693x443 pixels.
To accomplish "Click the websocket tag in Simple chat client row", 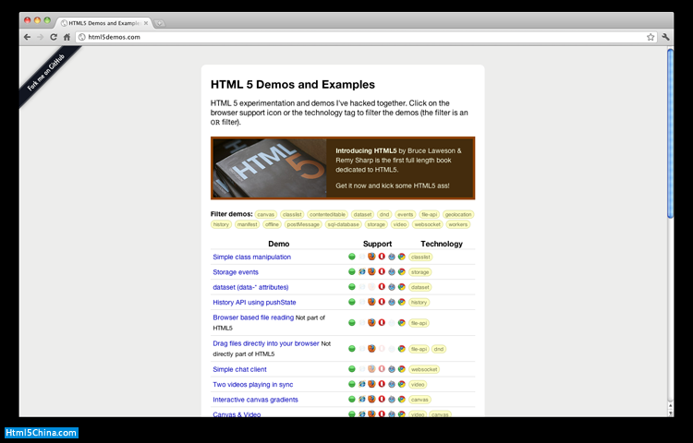I will [424, 369].
